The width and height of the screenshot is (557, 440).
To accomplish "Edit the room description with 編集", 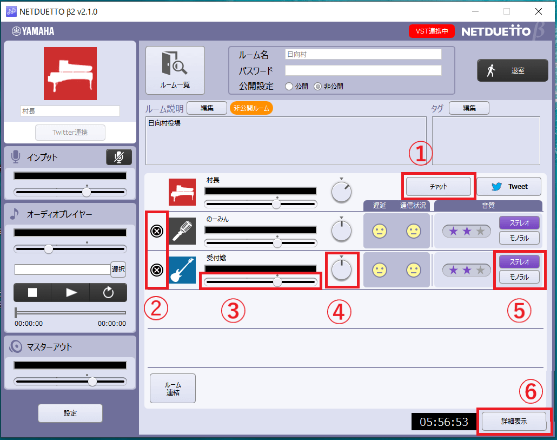I will (207, 108).
